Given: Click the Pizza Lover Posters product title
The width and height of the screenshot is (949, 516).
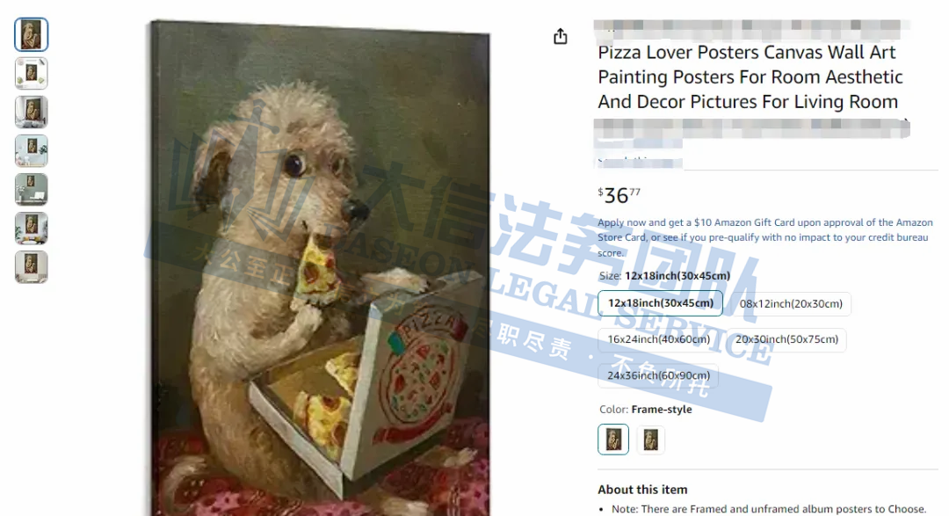Looking at the screenshot, I should (750, 76).
